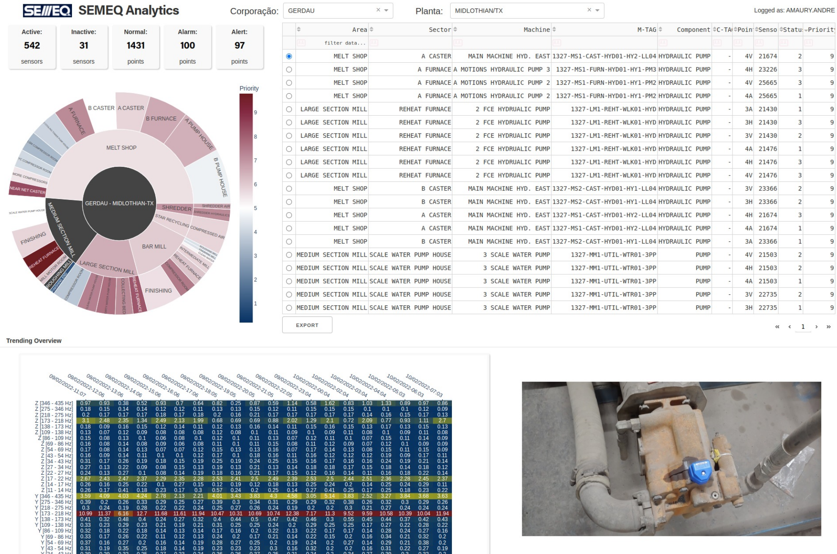Image resolution: width=837 pixels, height=554 pixels.
Task: Select the B FURNACE sunburst segment
Action: [x=161, y=119]
